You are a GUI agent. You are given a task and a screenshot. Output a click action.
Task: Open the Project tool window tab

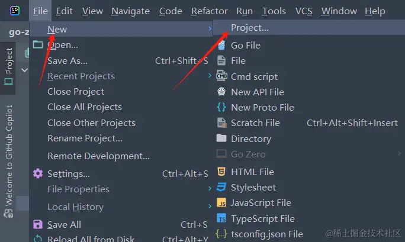click(8, 69)
